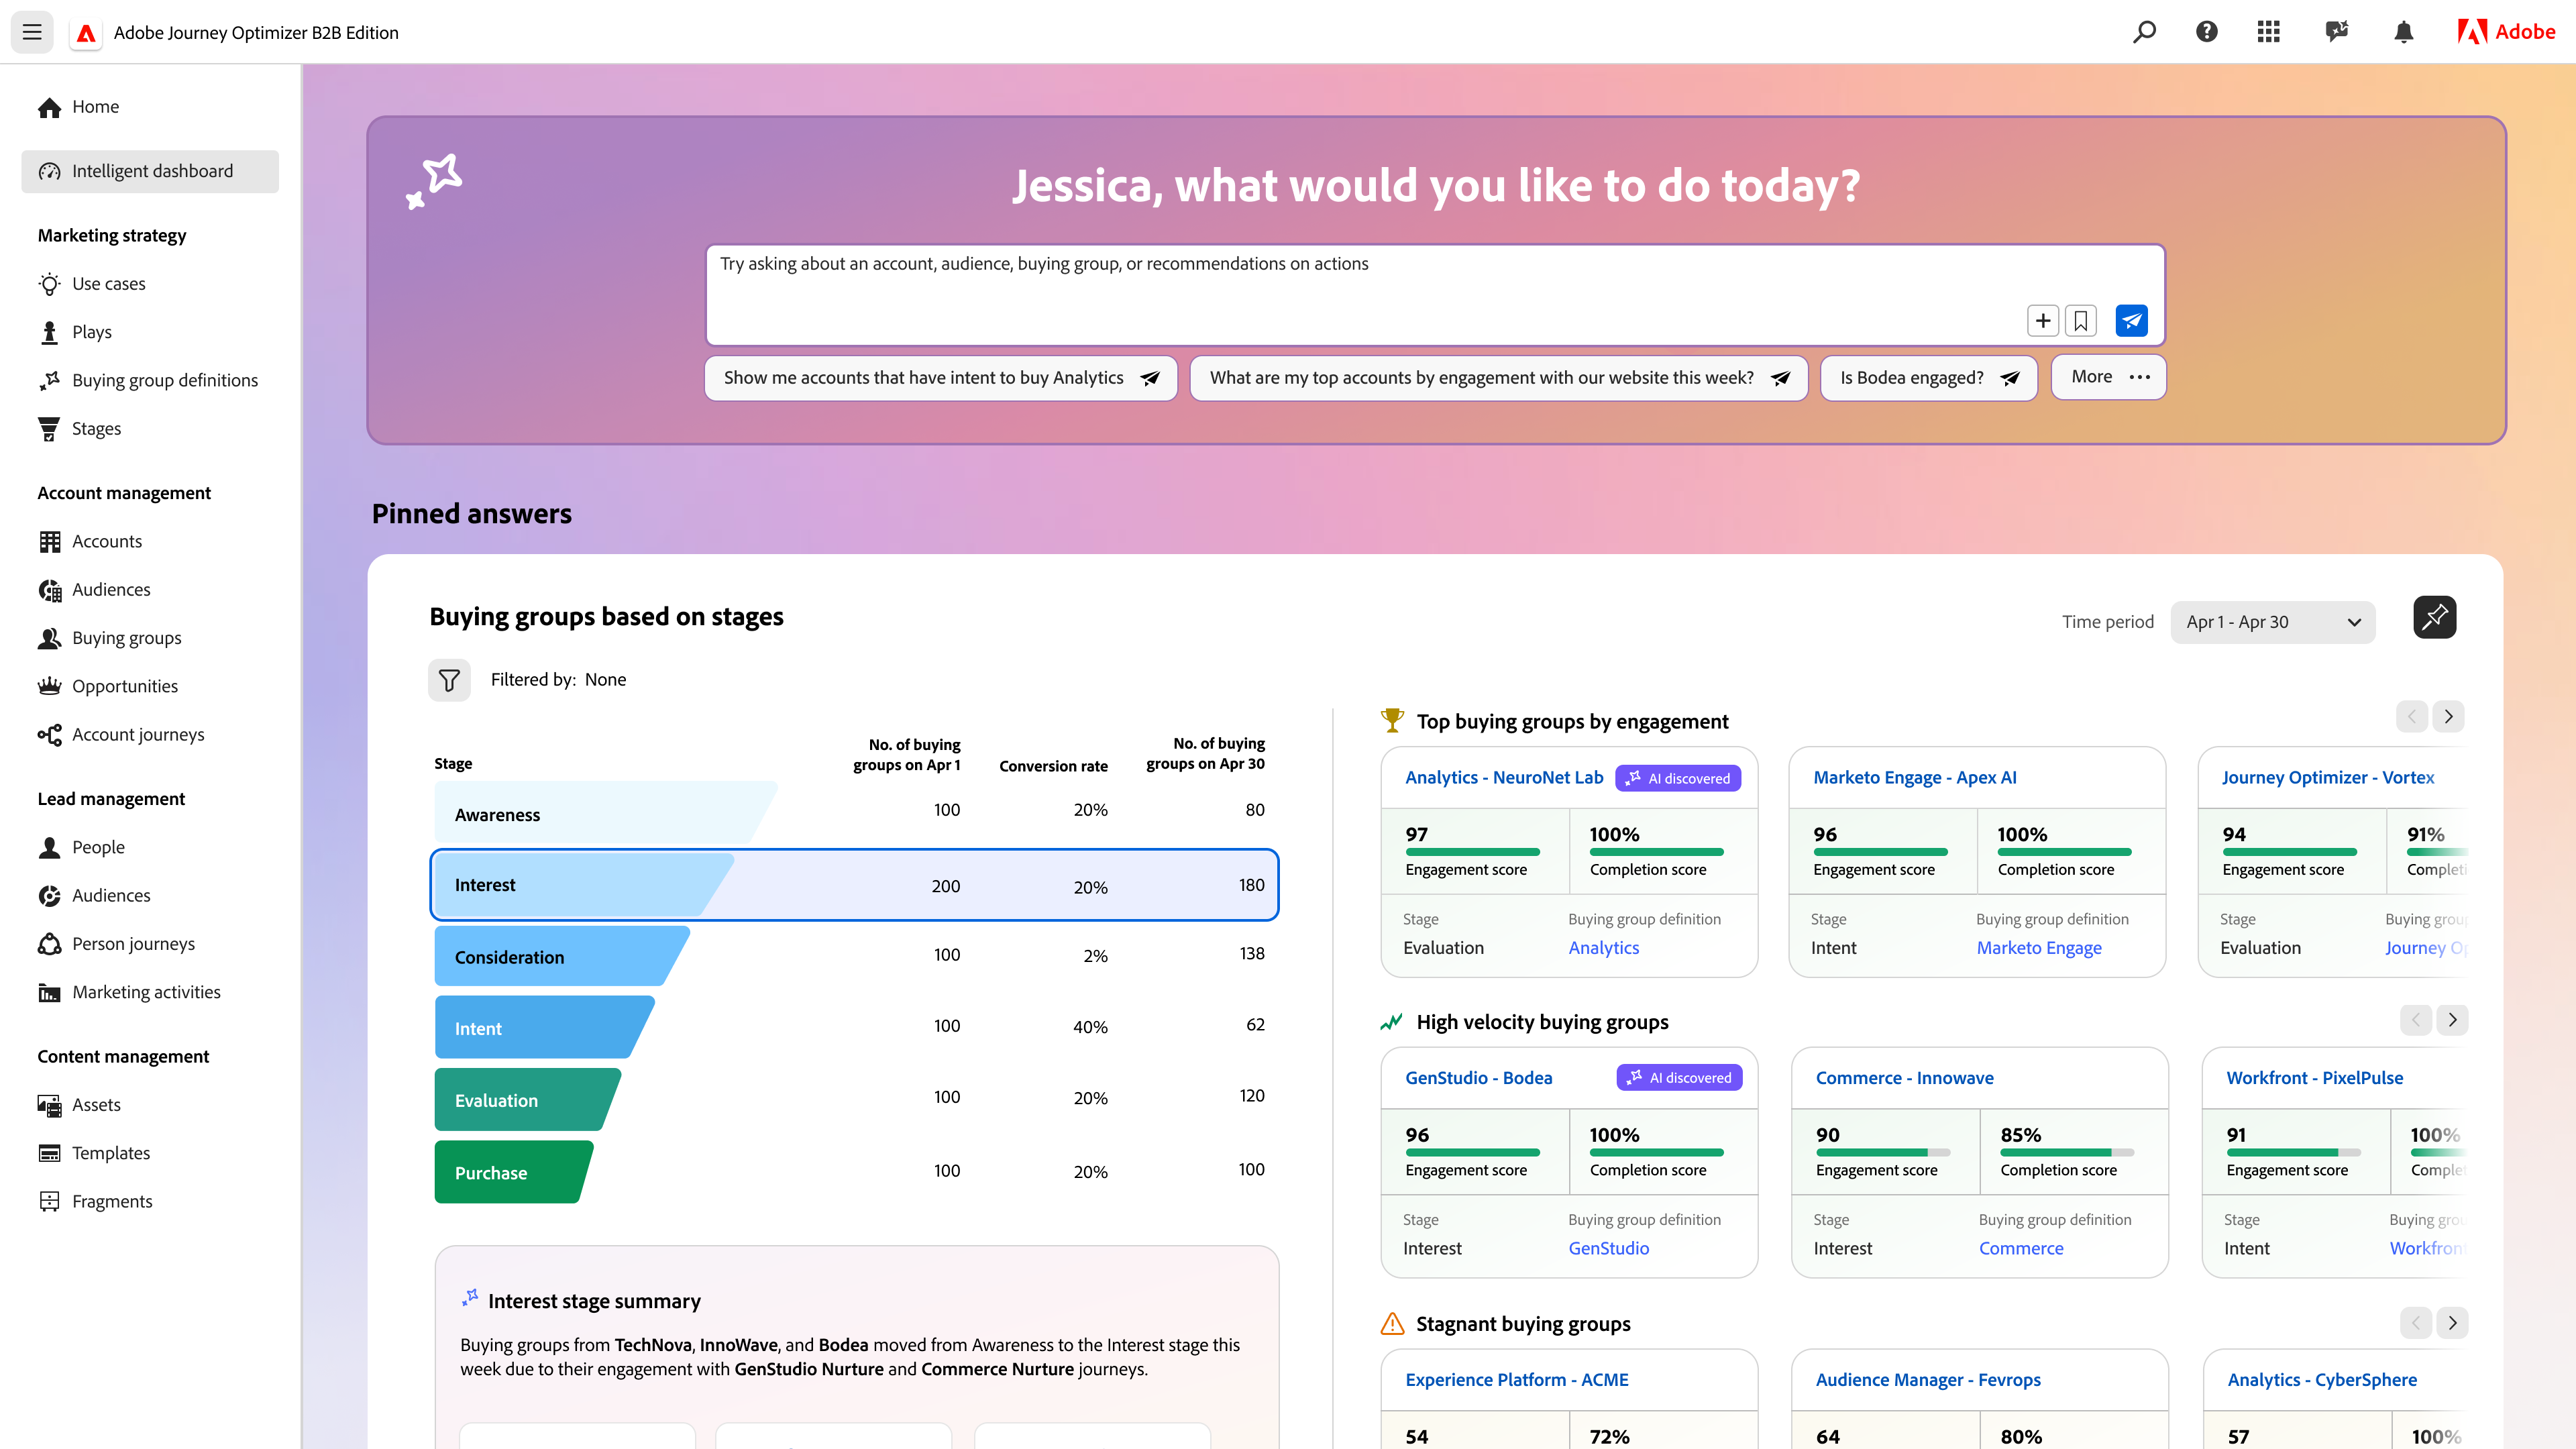Select the Buying group definitions sidebar icon
This screenshot has width=2576, height=1449.
49,380
